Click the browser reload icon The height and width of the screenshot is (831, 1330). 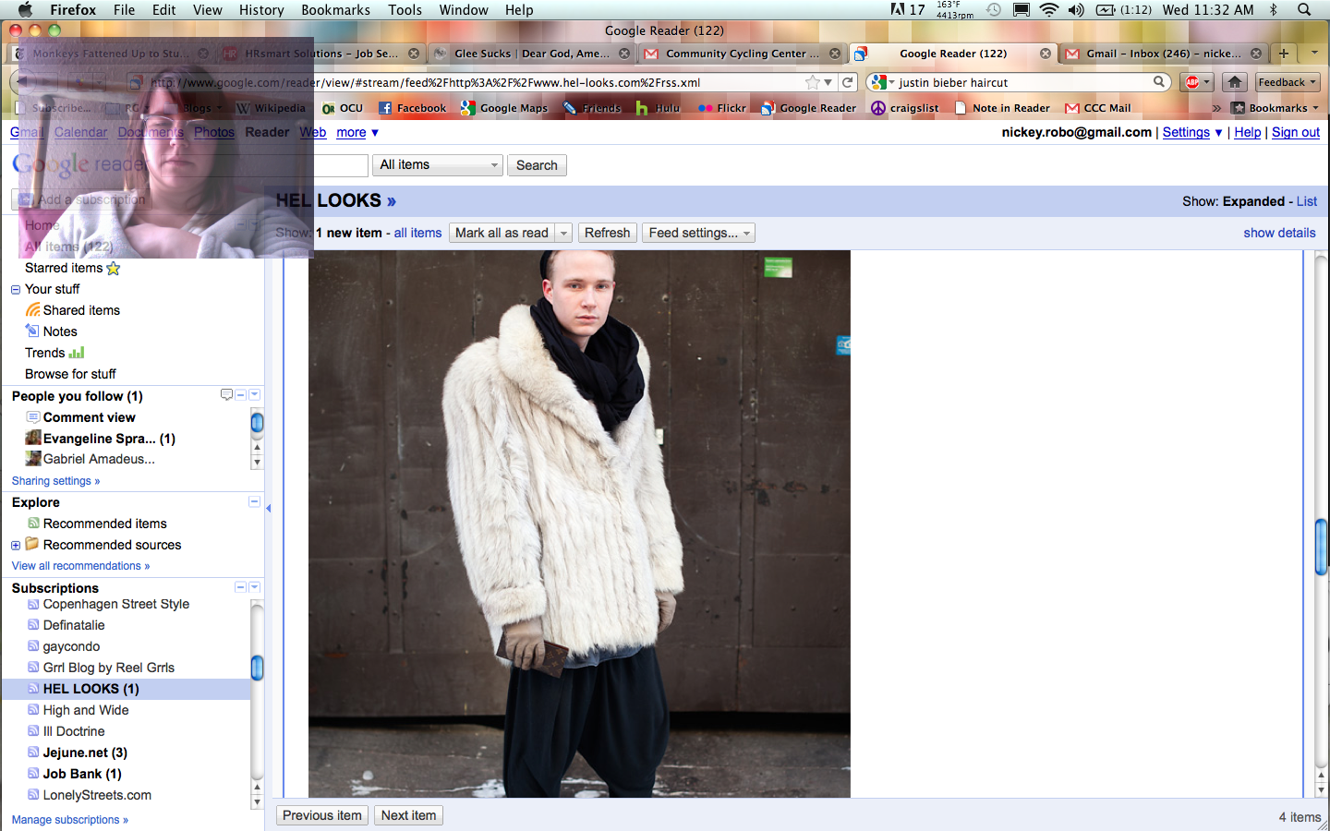click(x=848, y=82)
